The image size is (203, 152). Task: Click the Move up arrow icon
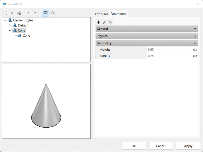coord(28,12)
